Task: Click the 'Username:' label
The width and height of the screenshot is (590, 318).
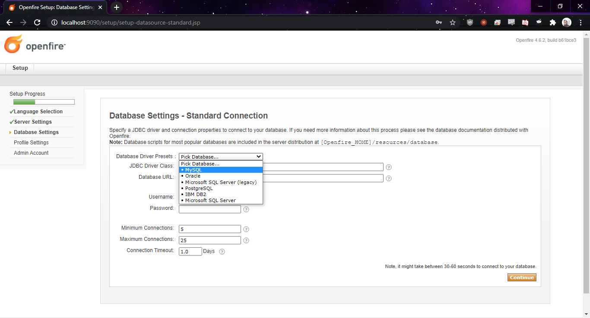Action: tap(162, 197)
